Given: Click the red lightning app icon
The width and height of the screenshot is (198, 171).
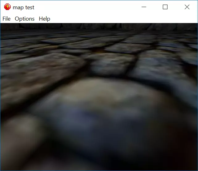Looking at the screenshot, I should (7, 7).
